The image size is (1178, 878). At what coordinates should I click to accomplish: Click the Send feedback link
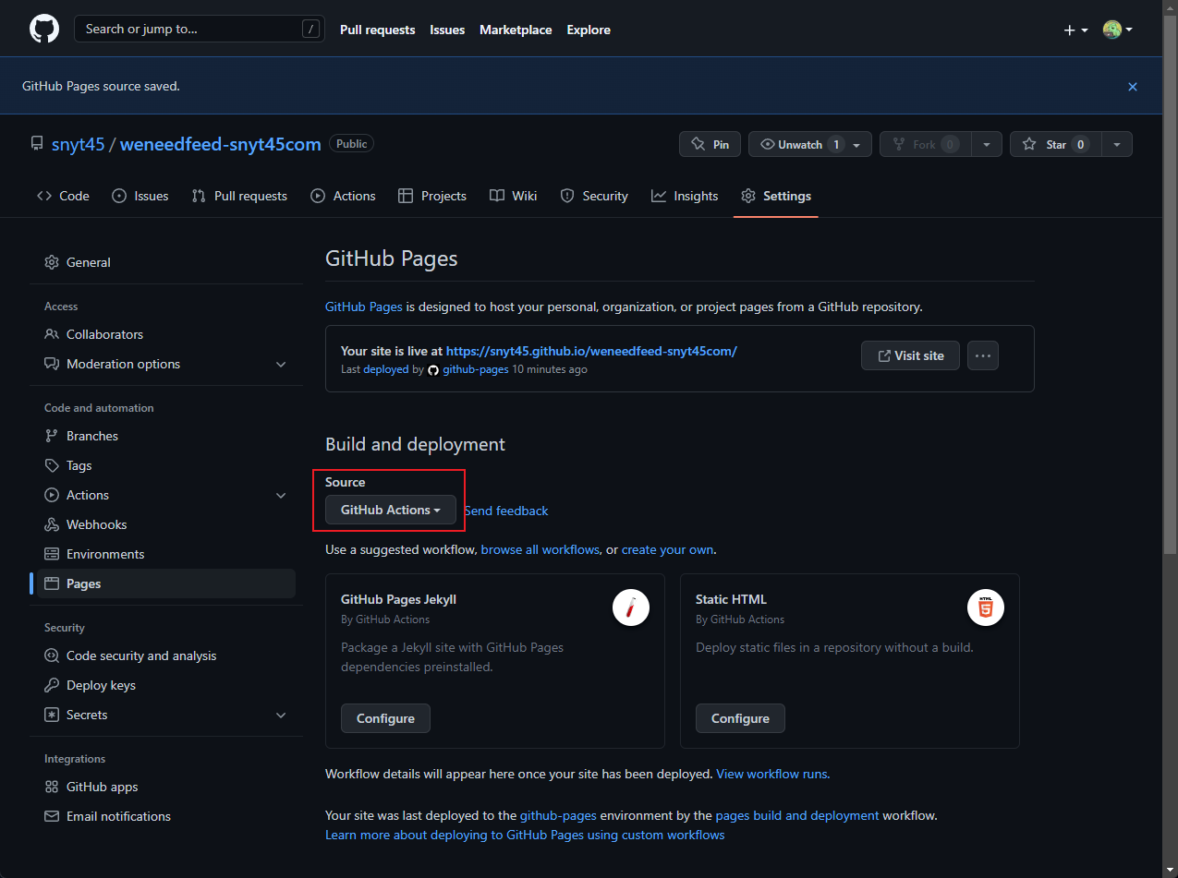coord(506,511)
